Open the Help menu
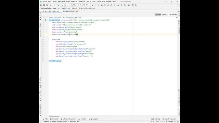Image resolution: width=219 pixels, height=123 pixels. (x=115, y=1)
